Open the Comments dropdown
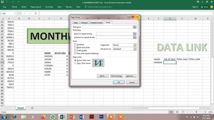Viewport: 214px width, 120px height. click(x=135, y=45)
